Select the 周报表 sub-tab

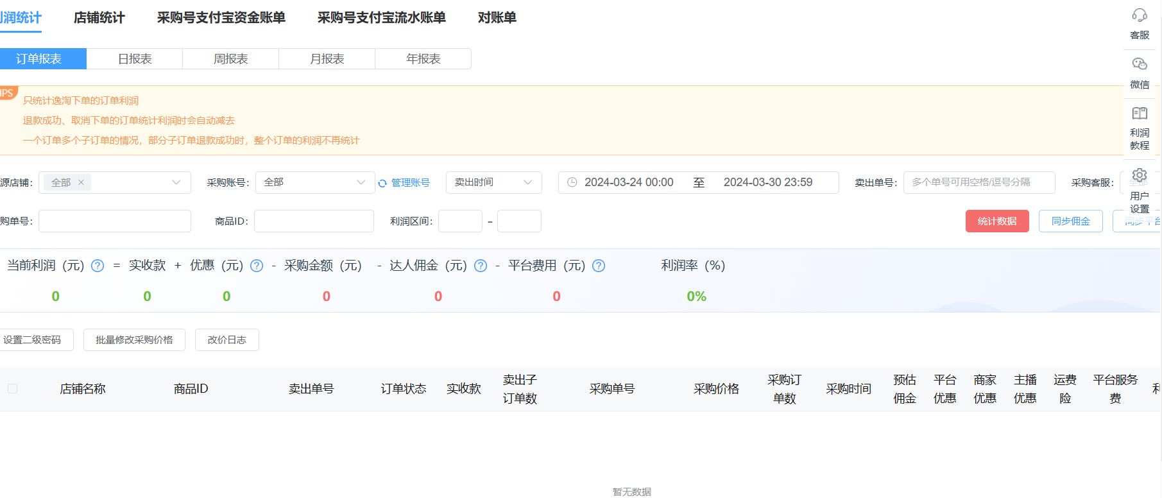pyautogui.click(x=231, y=58)
